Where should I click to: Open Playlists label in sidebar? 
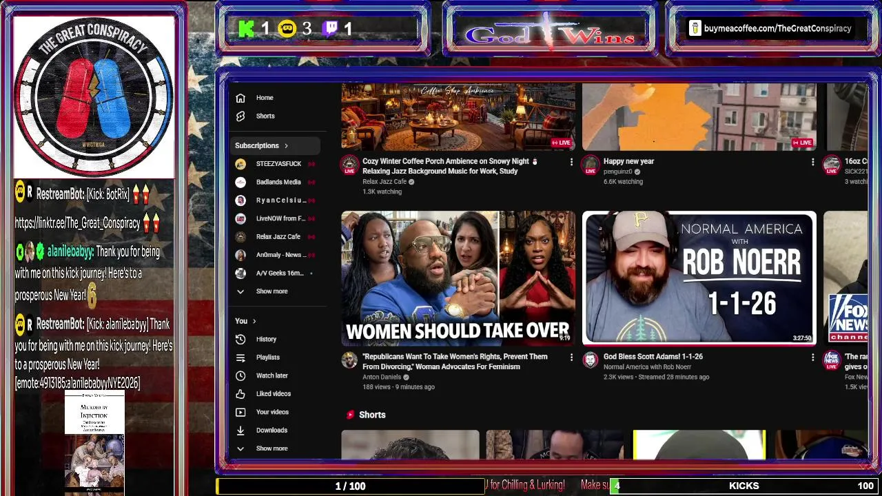tap(268, 358)
